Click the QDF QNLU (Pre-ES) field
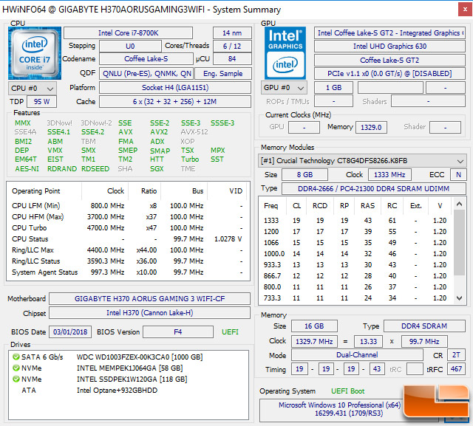 click(146, 74)
